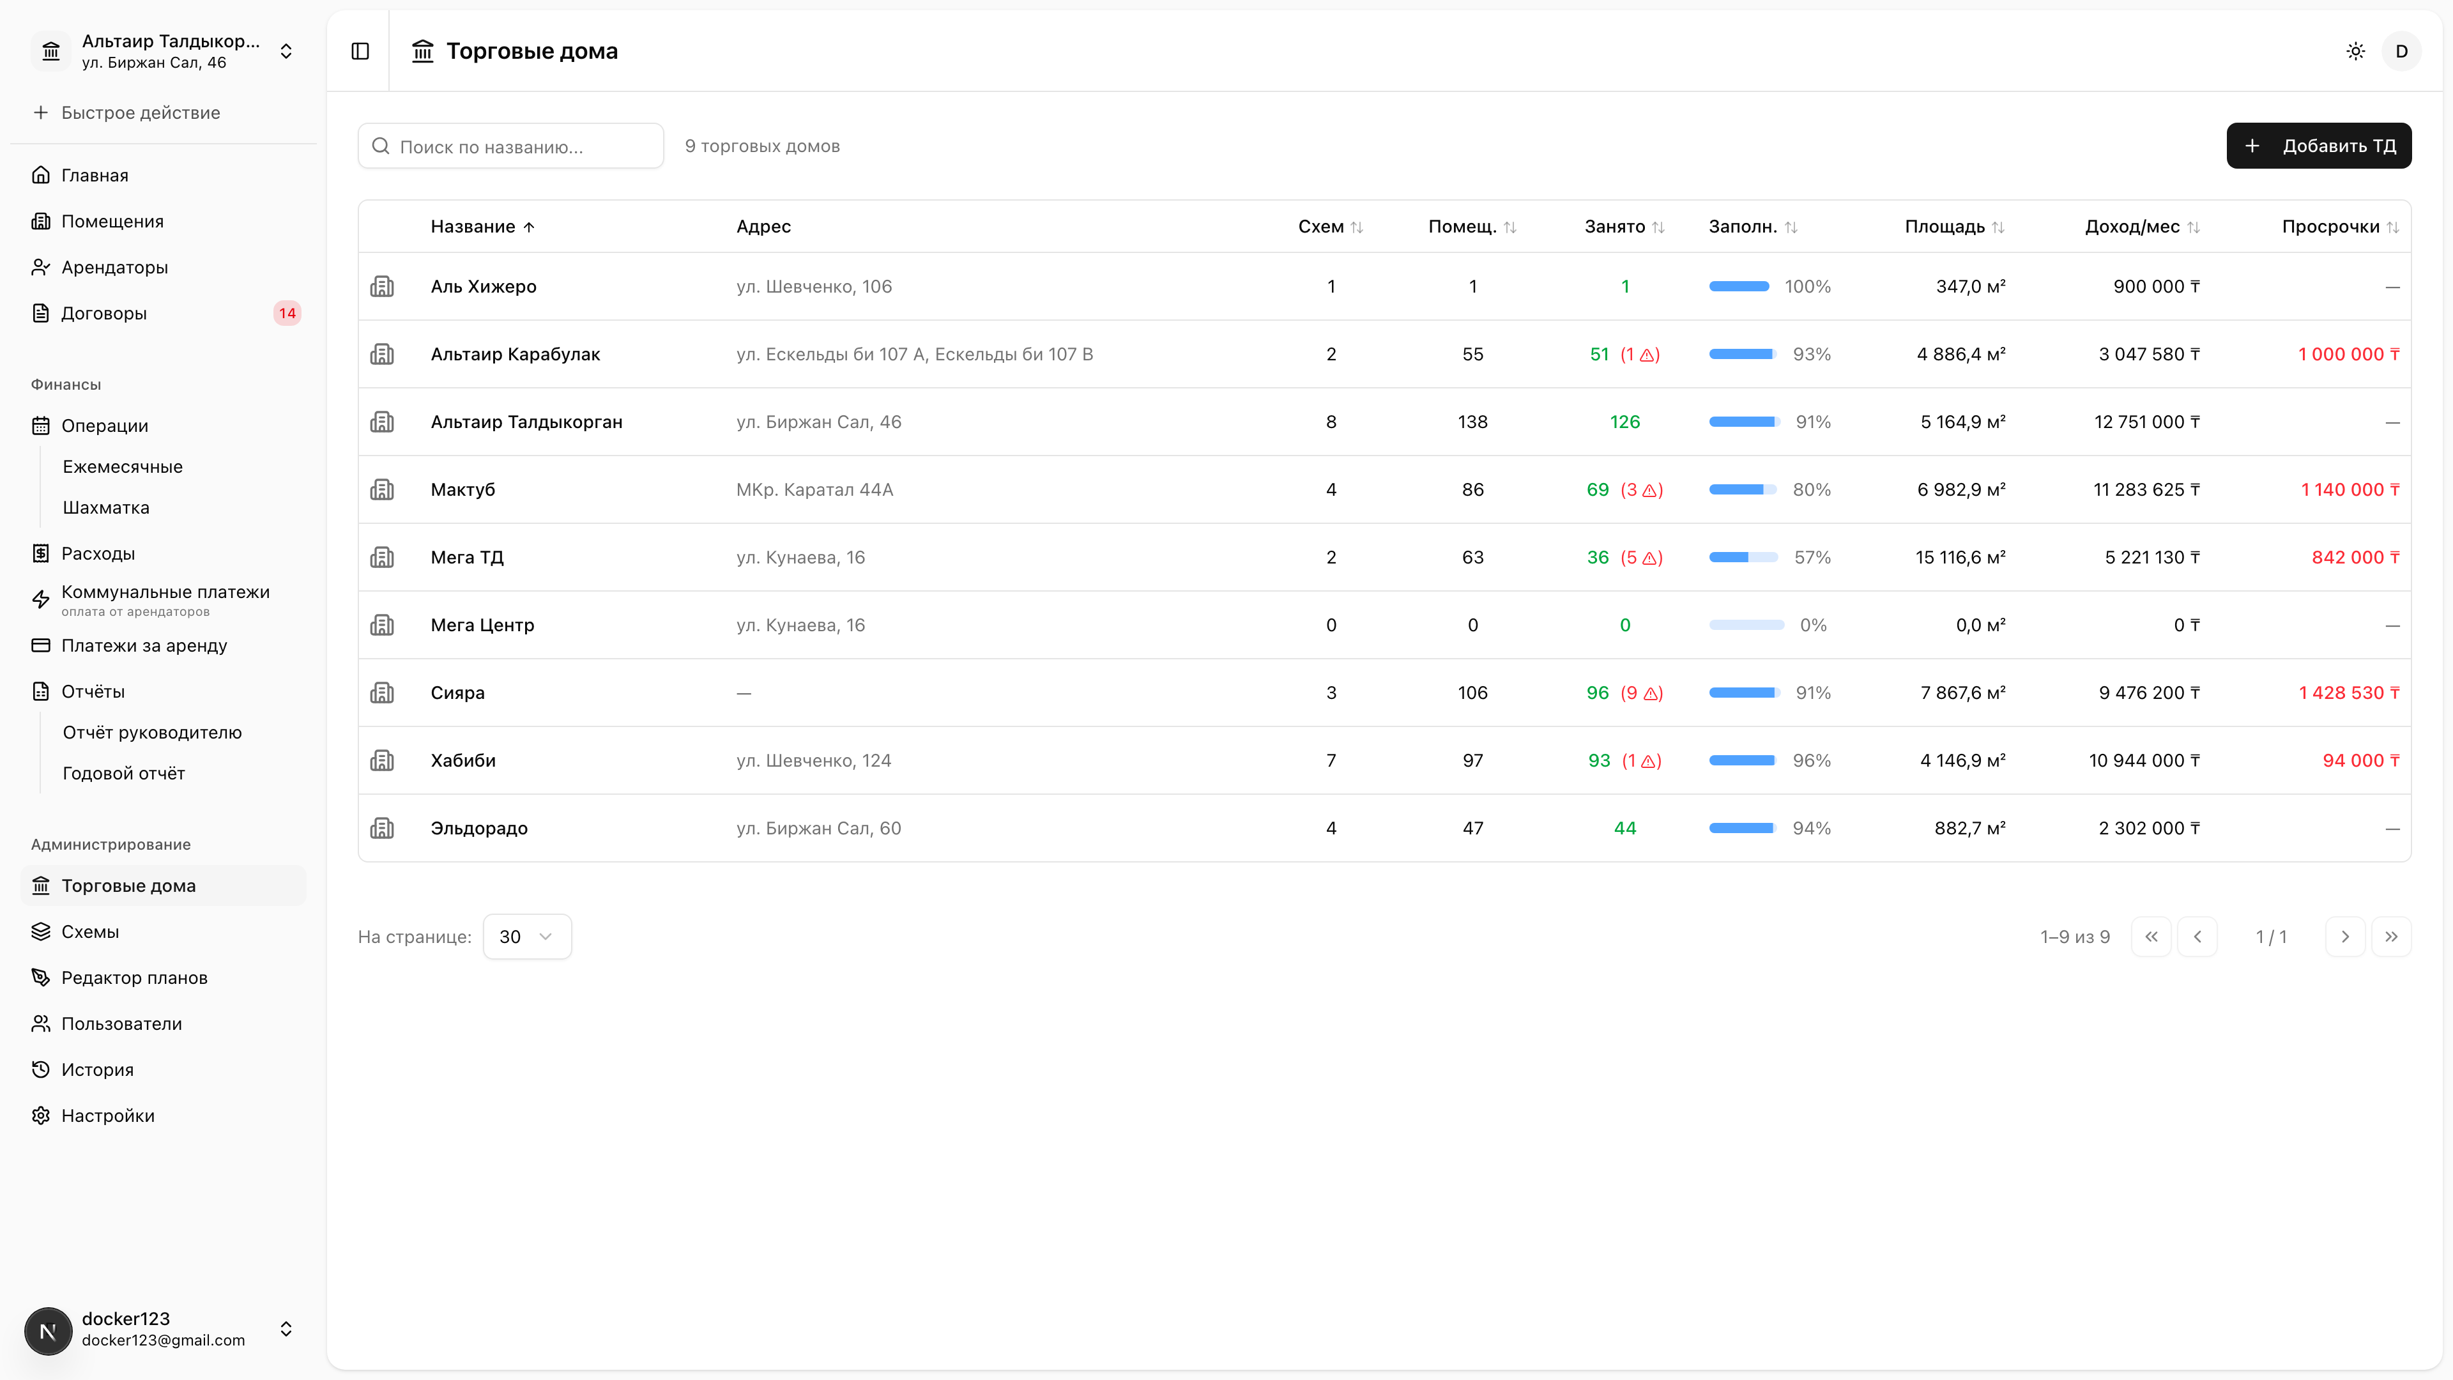Open Настройки settings
Screen dimensions: 2453x1380
pos(163,1116)
